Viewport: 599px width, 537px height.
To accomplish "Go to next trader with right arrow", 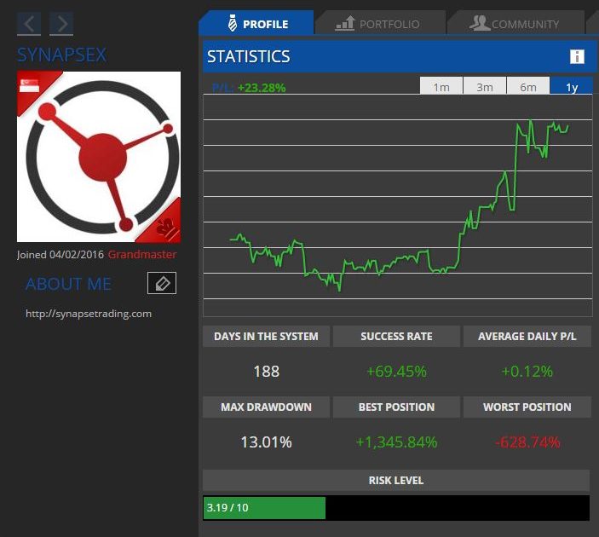I will click(x=61, y=24).
